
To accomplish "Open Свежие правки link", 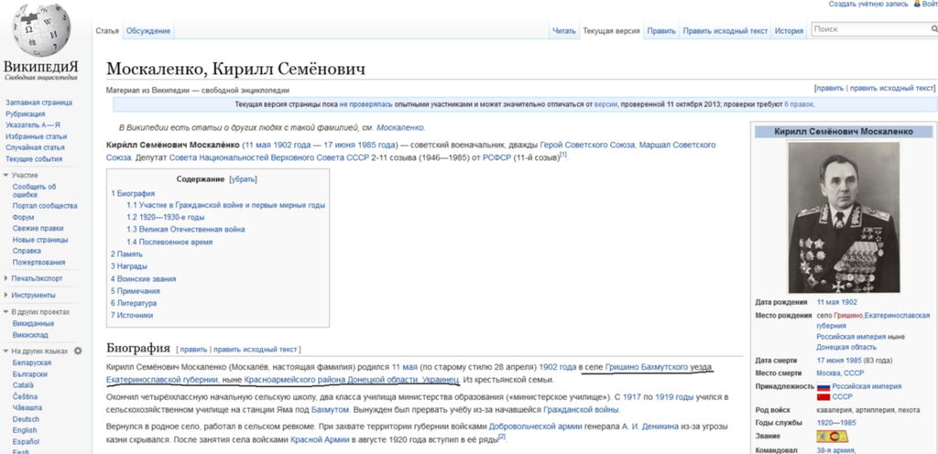I will coord(38,228).
